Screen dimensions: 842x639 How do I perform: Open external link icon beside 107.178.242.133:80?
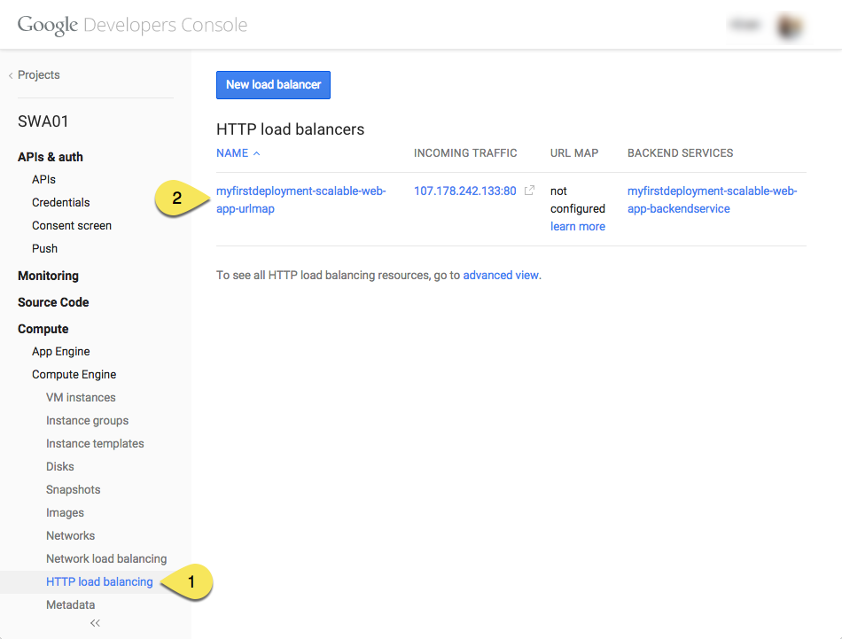529,190
